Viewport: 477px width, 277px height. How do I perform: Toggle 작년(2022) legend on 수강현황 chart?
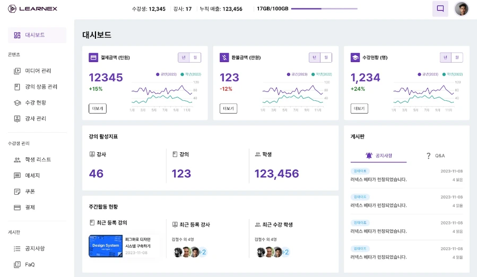point(453,74)
